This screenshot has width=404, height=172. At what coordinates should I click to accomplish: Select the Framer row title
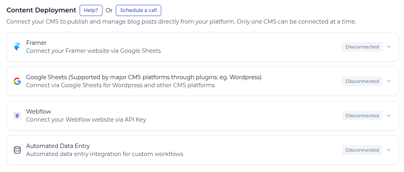click(37, 43)
